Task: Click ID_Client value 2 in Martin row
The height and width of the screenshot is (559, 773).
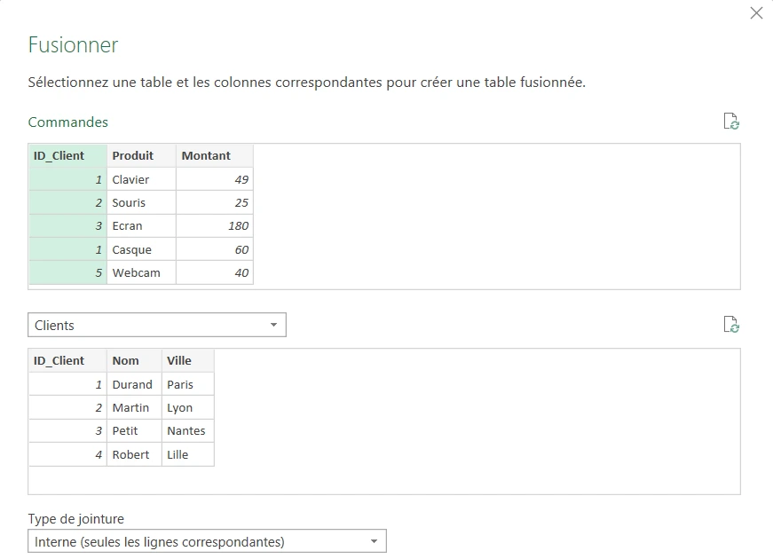Action: coord(68,407)
